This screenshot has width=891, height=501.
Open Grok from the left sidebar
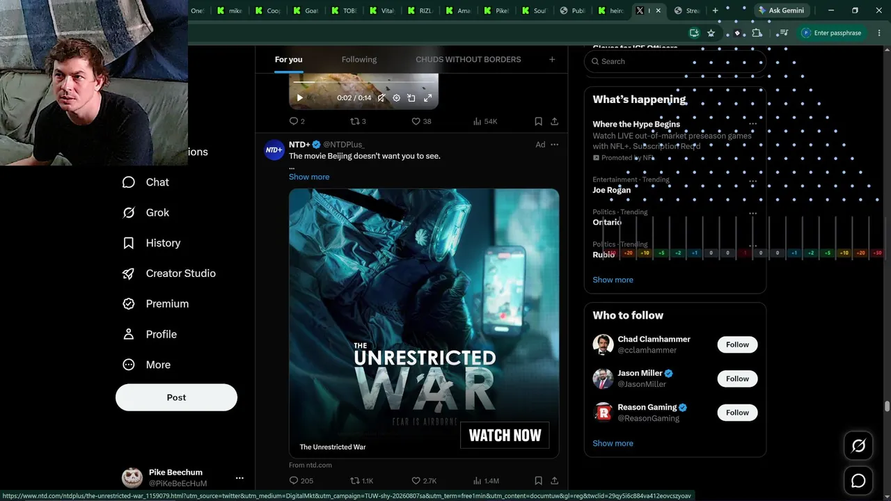click(x=145, y=213)
